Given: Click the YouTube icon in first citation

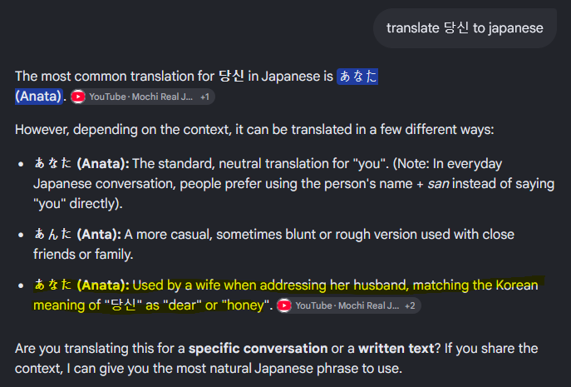Looking at the screenshot, I should pos(78,97).
